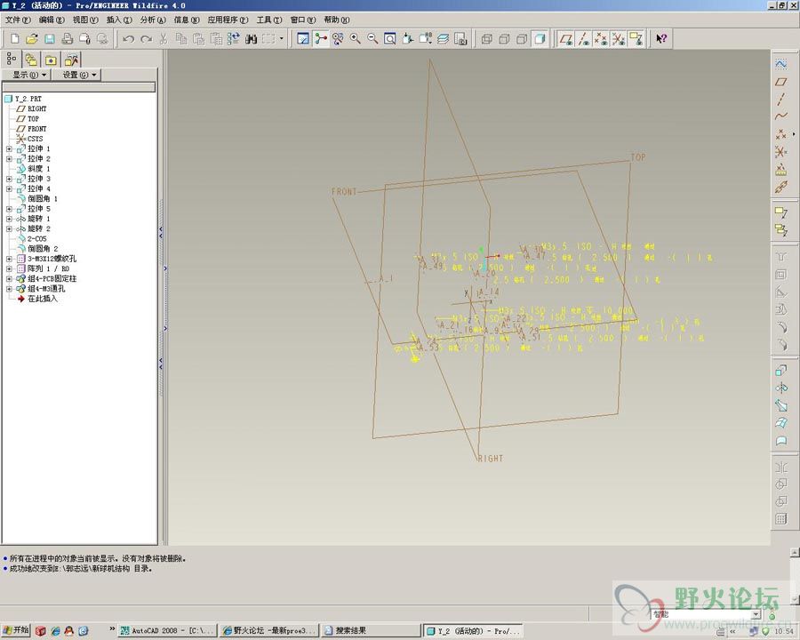The image size is (800, 640).
Task: Print the current model
Action: click(x=67, y=39)
